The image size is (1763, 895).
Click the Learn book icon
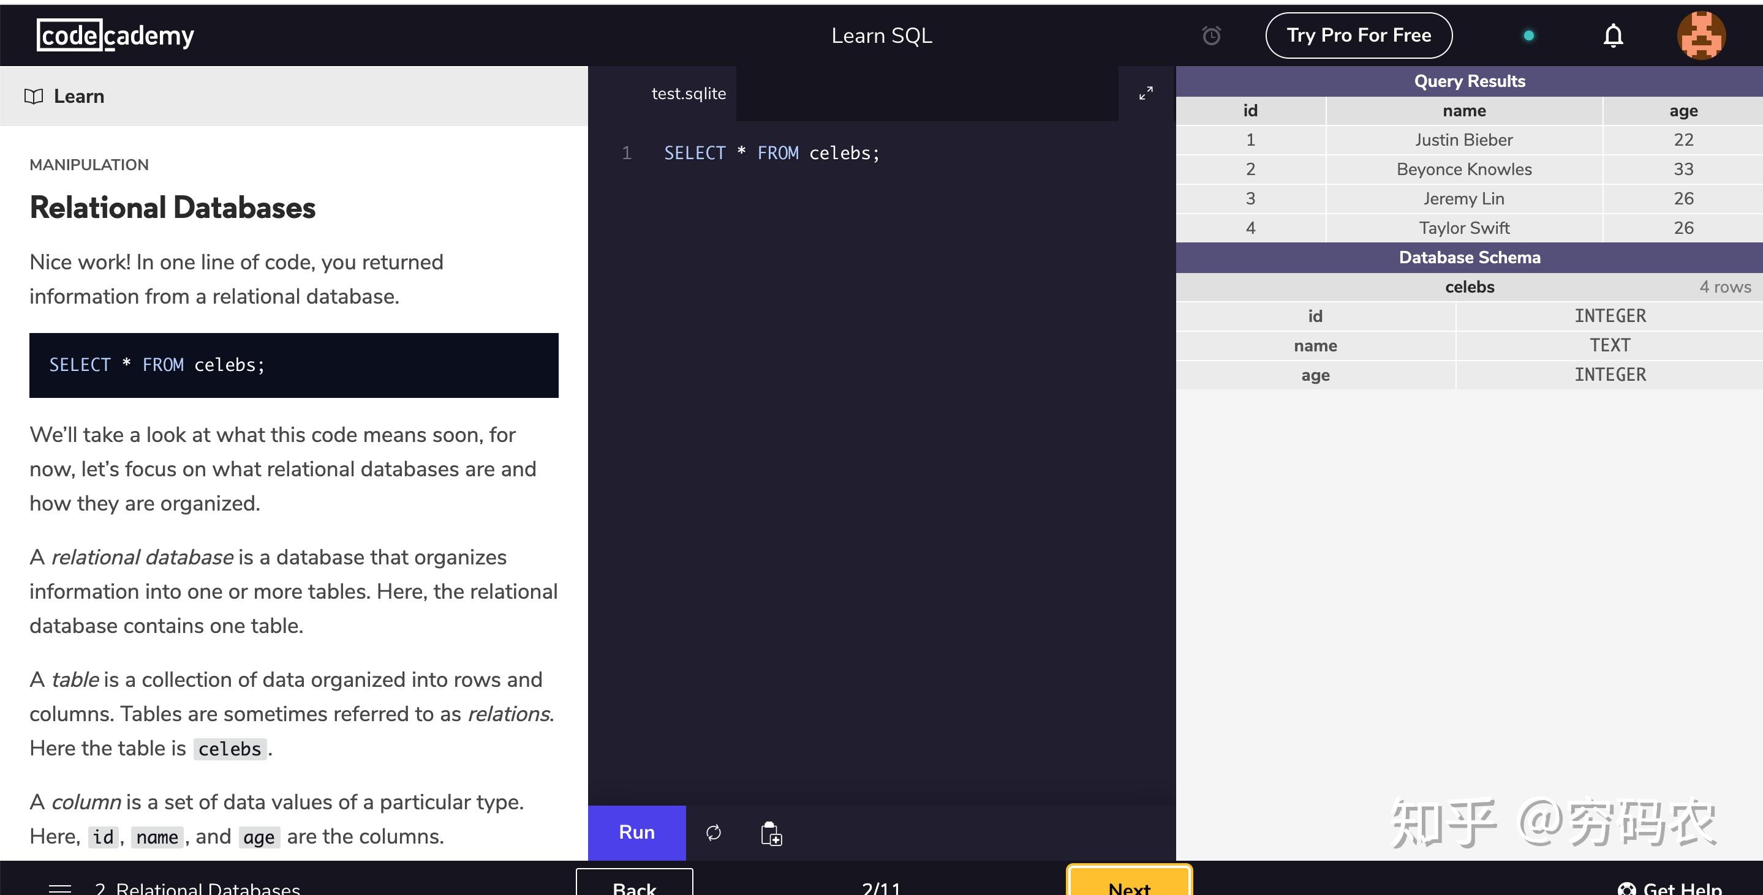pos(34,96)
